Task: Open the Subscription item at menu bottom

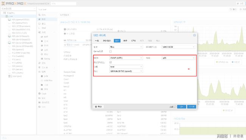Action: coord(42,107)
